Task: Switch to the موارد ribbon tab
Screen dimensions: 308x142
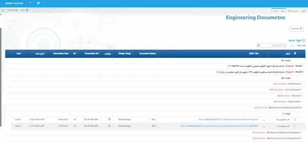Action: click(283, 11)
